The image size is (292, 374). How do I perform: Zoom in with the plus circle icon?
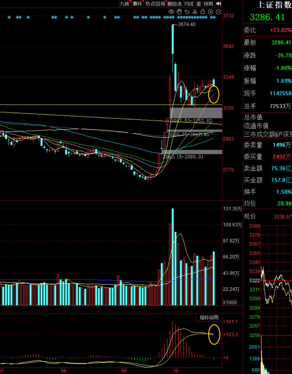[210, 12]
